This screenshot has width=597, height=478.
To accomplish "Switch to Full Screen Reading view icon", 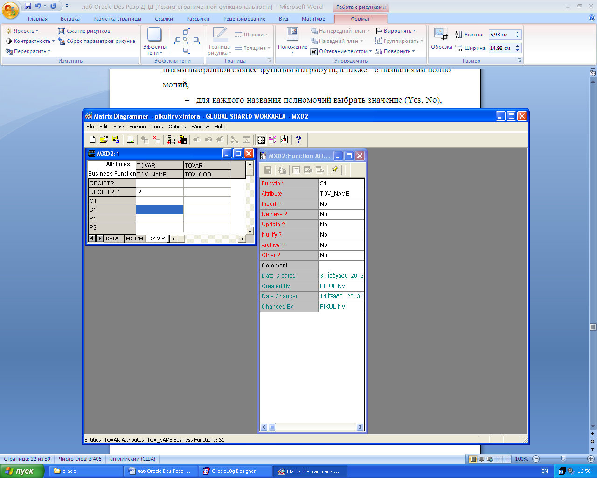I will coord(482,459).
